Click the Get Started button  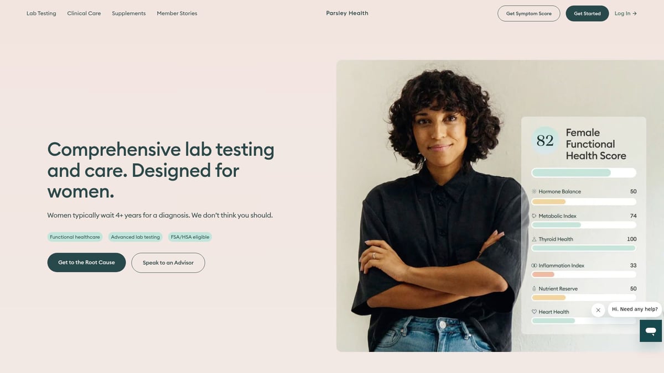(x=587, y=13)
